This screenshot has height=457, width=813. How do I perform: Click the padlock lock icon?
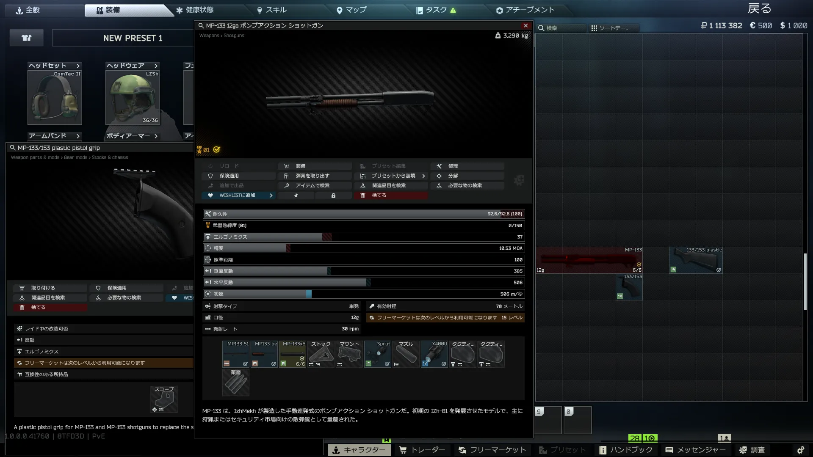(x=333, y=195)
